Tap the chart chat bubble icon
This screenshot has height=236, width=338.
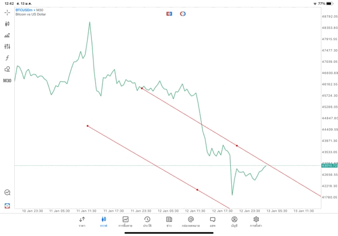coord(7,193)
